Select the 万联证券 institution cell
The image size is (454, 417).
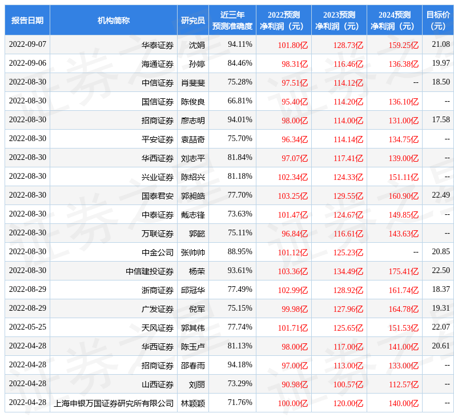(114, 232)
